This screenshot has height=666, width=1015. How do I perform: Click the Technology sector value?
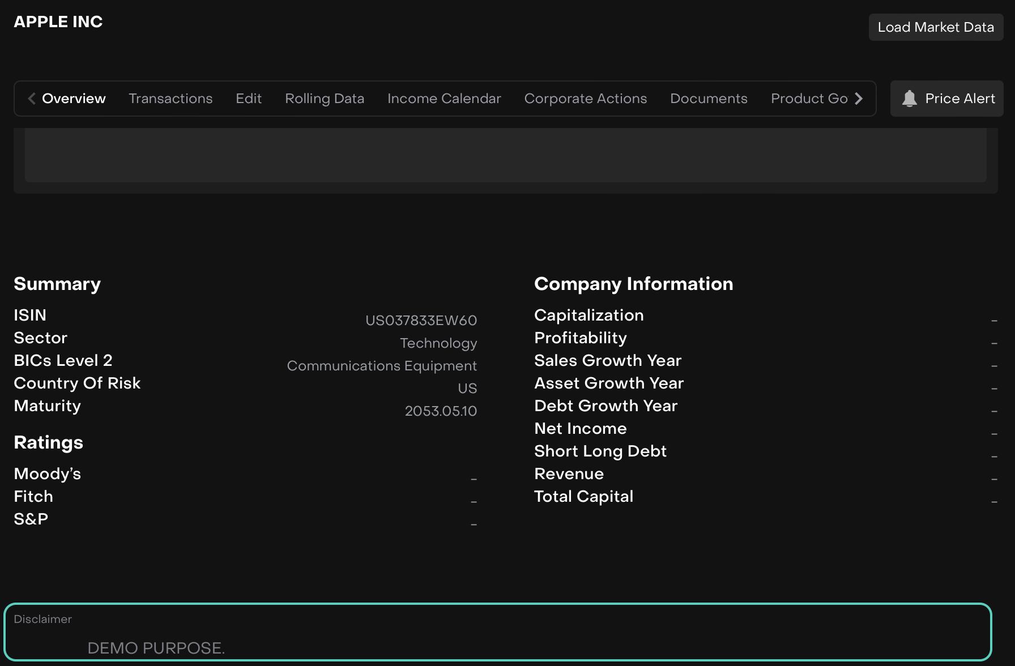click(x=438, y=343)
